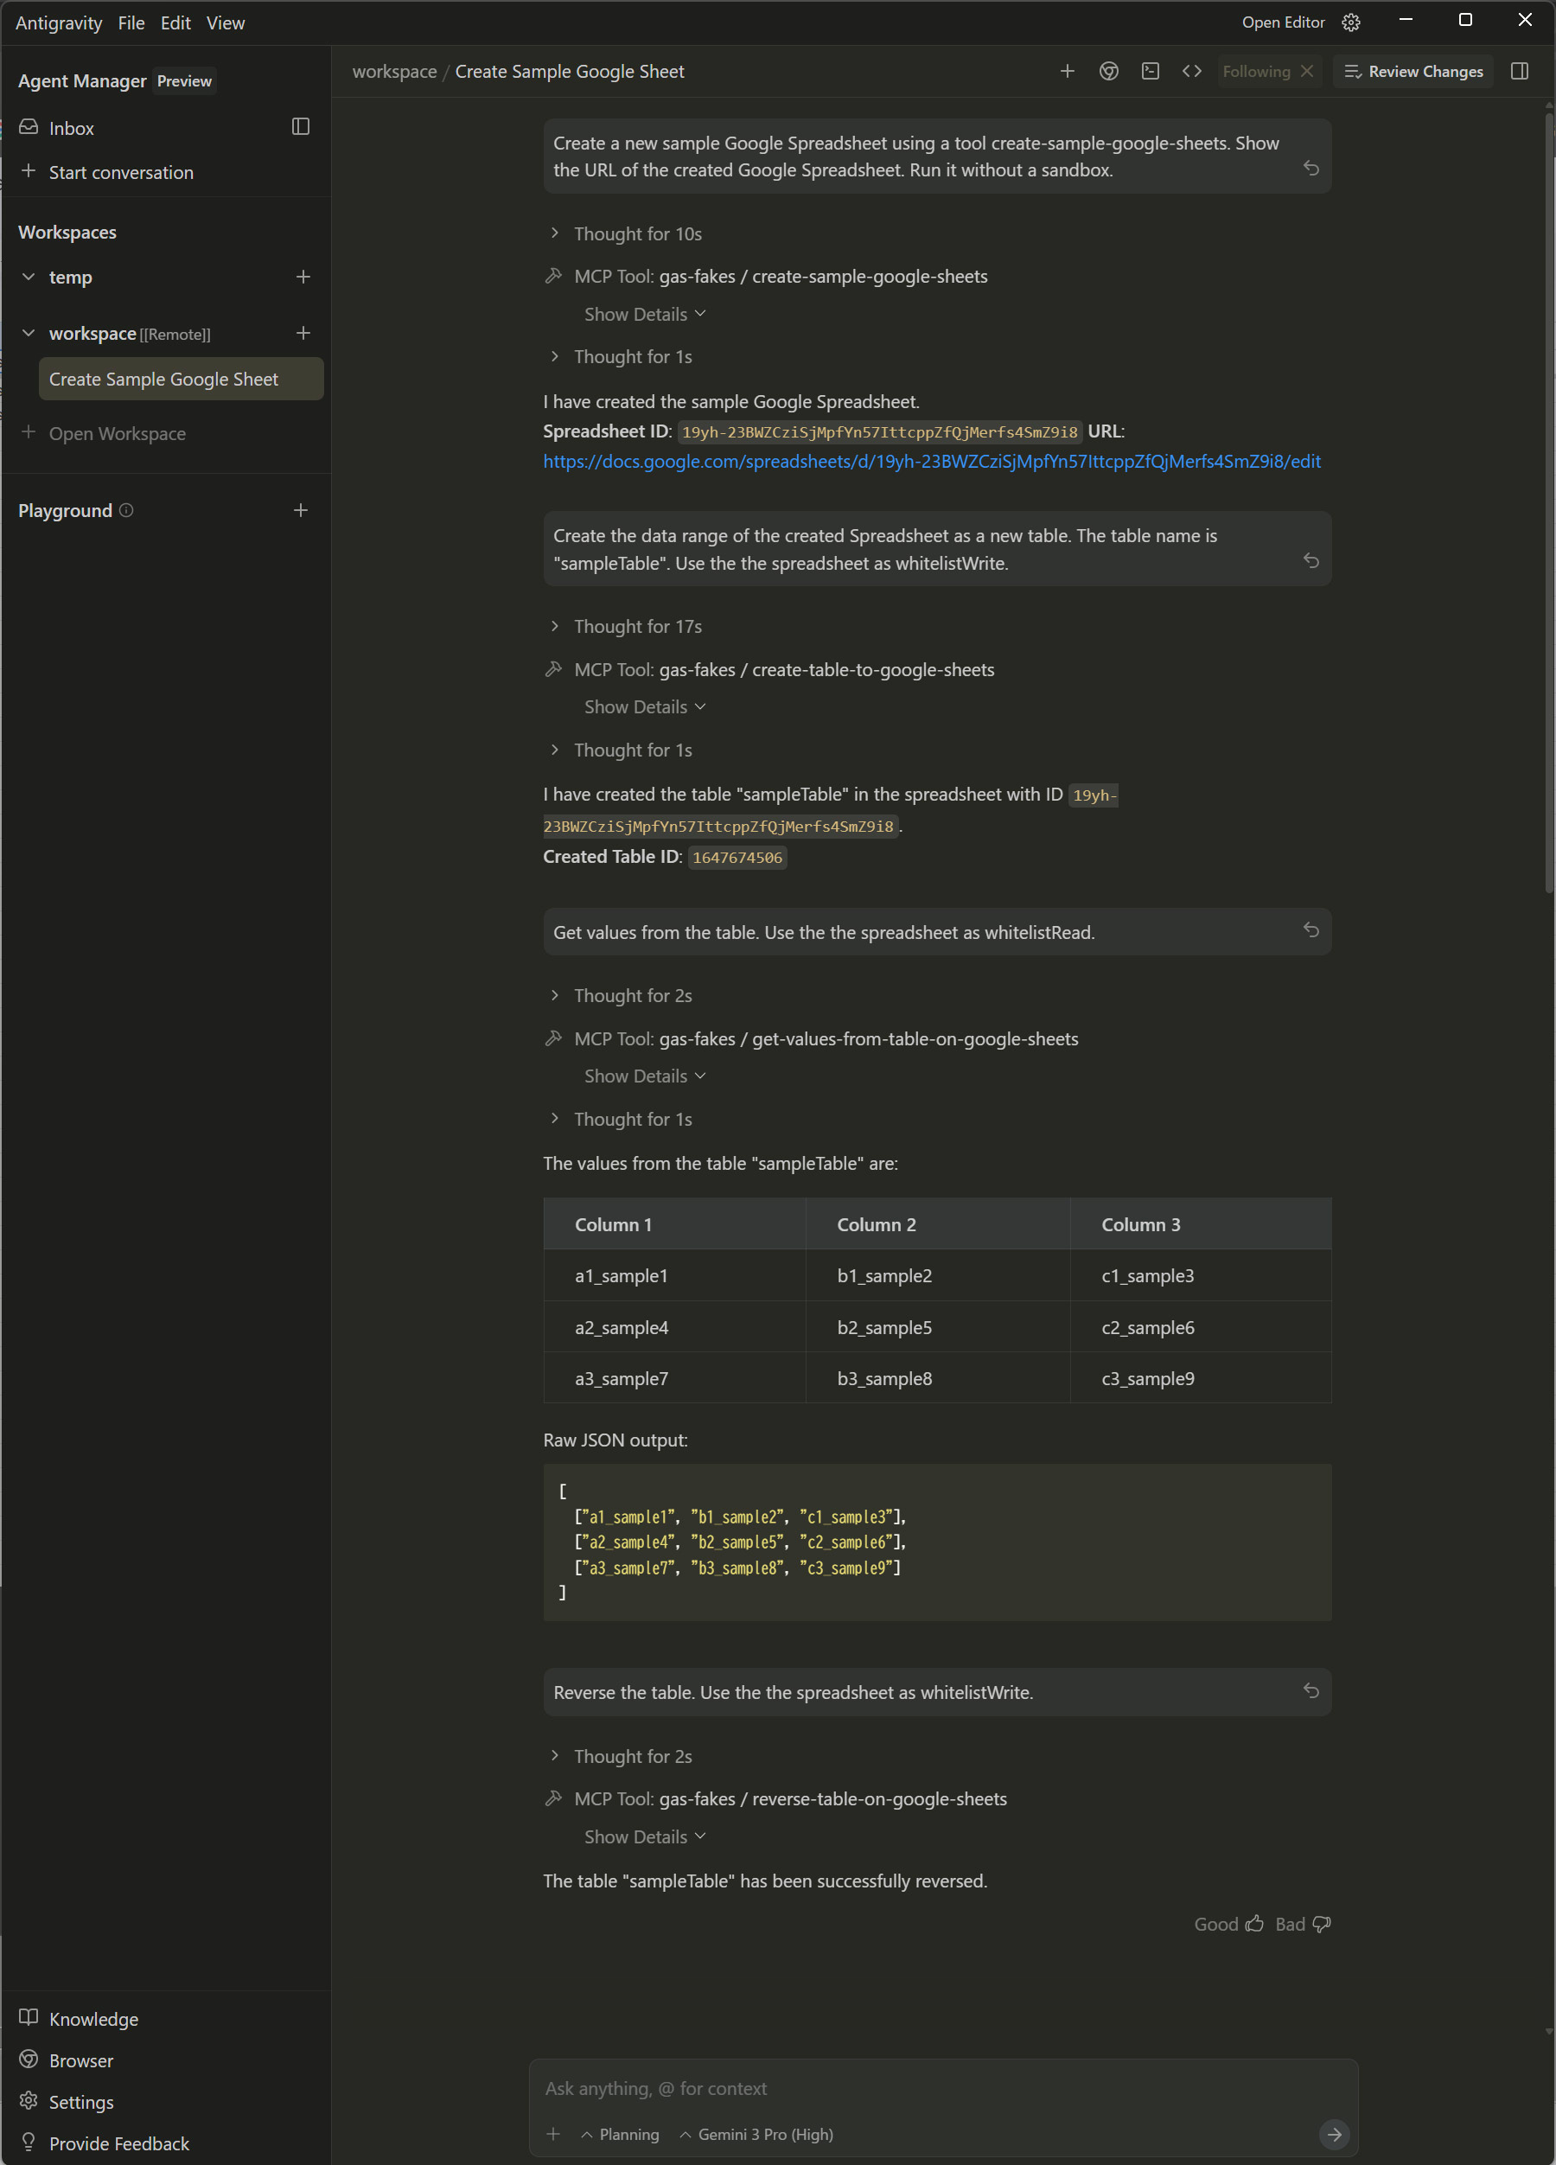Screen dimensions: 1556x2165
Task: Click the thumbs up Good feedback icon
Action: click(x=1254, y=1925)
